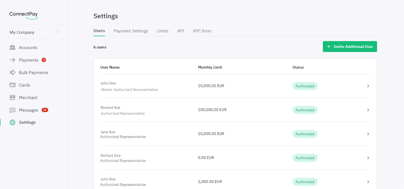The width and height of the screenshot is (404, 189).
Task: Click the Settings gear icon
Action: click(x=12, y=122)
